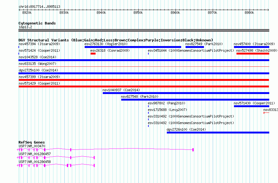
Task: Open the nsv457394 (Itsara2009) label
Action: [x=39, y=44]
